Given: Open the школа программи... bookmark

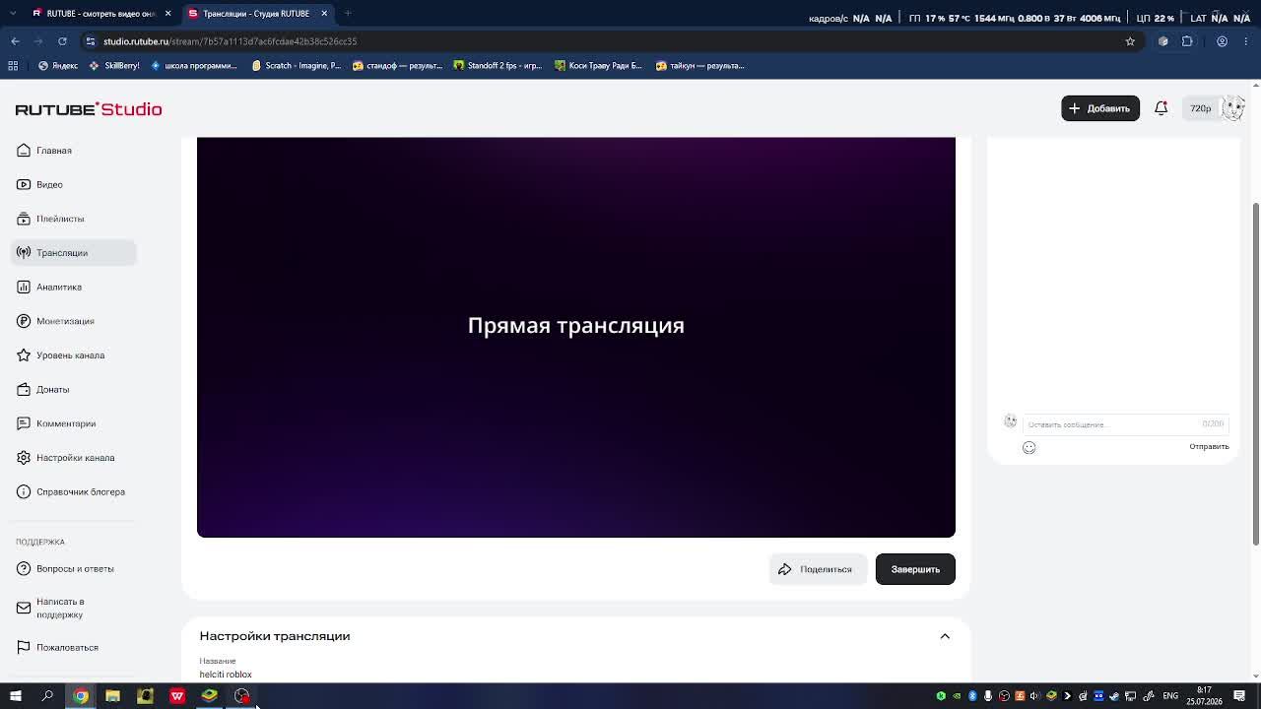Looking at the screenshot, I should 194,66.
